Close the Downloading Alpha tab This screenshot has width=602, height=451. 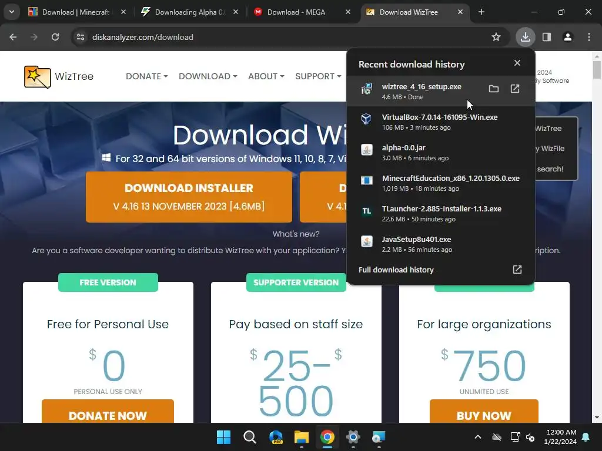click(236, 12)
